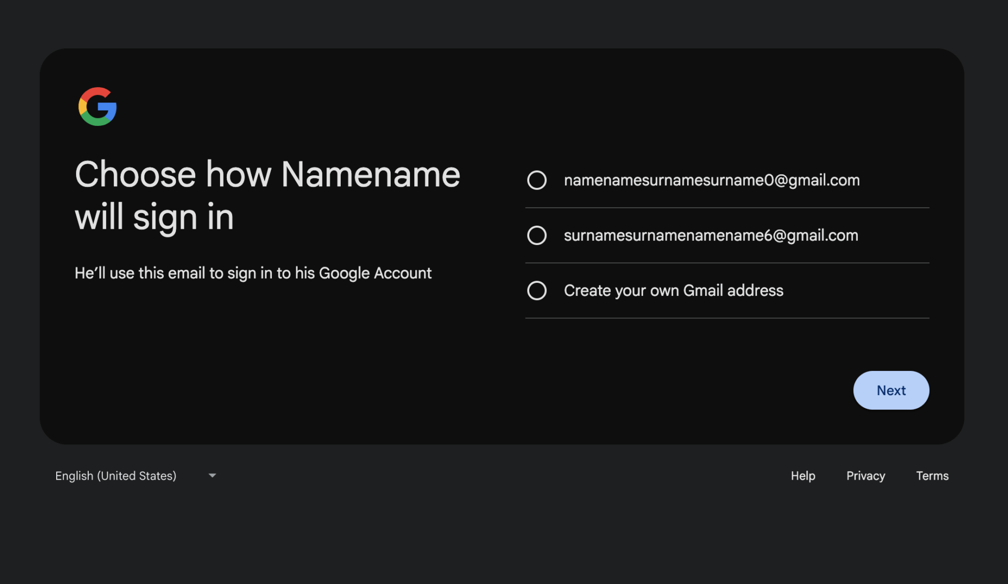Choose the 'Create your own Gmail address' option

537,290
